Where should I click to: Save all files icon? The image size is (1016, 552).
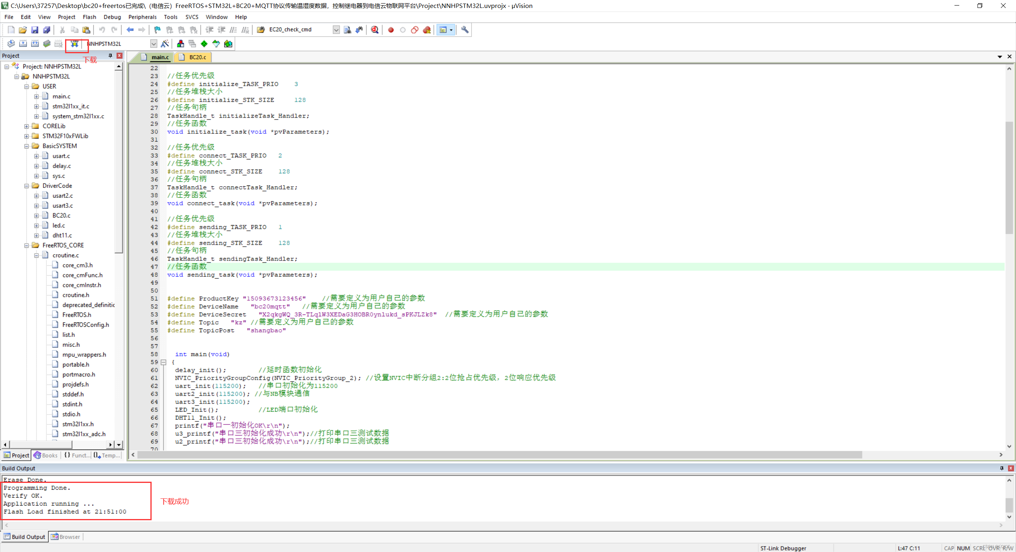tap(46, 30)
